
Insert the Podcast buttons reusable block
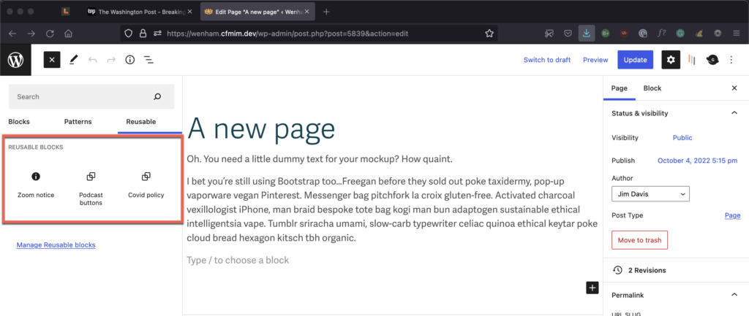pyautogui.click(x=91, y=188)
